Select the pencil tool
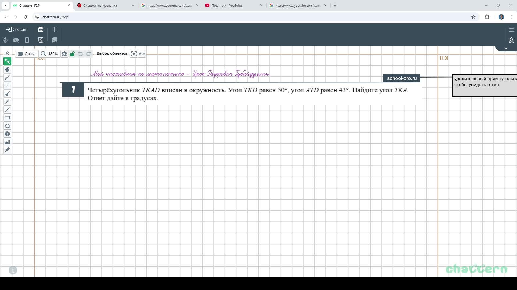 pos(7,102)
